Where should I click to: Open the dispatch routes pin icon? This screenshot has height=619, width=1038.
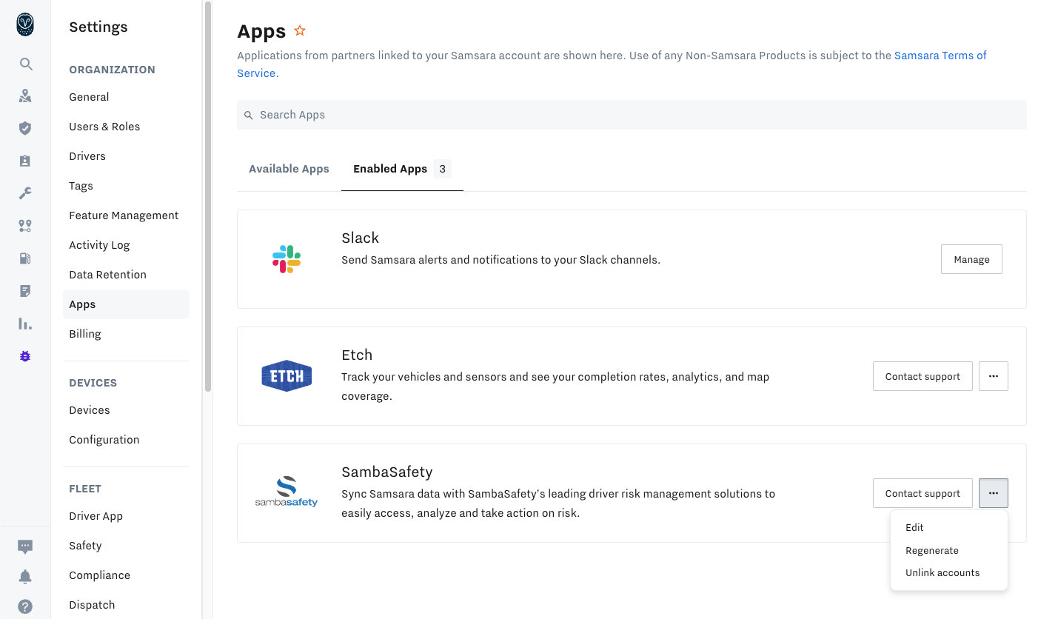[x=25, y=226]
